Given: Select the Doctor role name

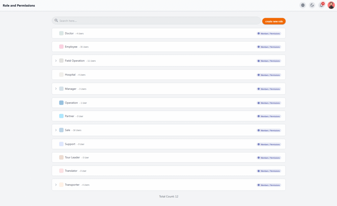Looking at the screenshot, I should coord(69,33).
